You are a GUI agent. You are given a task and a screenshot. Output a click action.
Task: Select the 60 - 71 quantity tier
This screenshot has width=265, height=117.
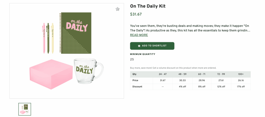point(202,74)
